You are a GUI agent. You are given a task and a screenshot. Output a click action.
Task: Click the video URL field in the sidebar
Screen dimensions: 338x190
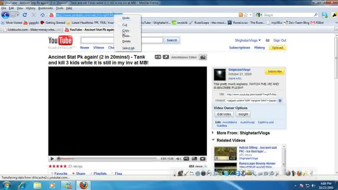pos(251,94)
